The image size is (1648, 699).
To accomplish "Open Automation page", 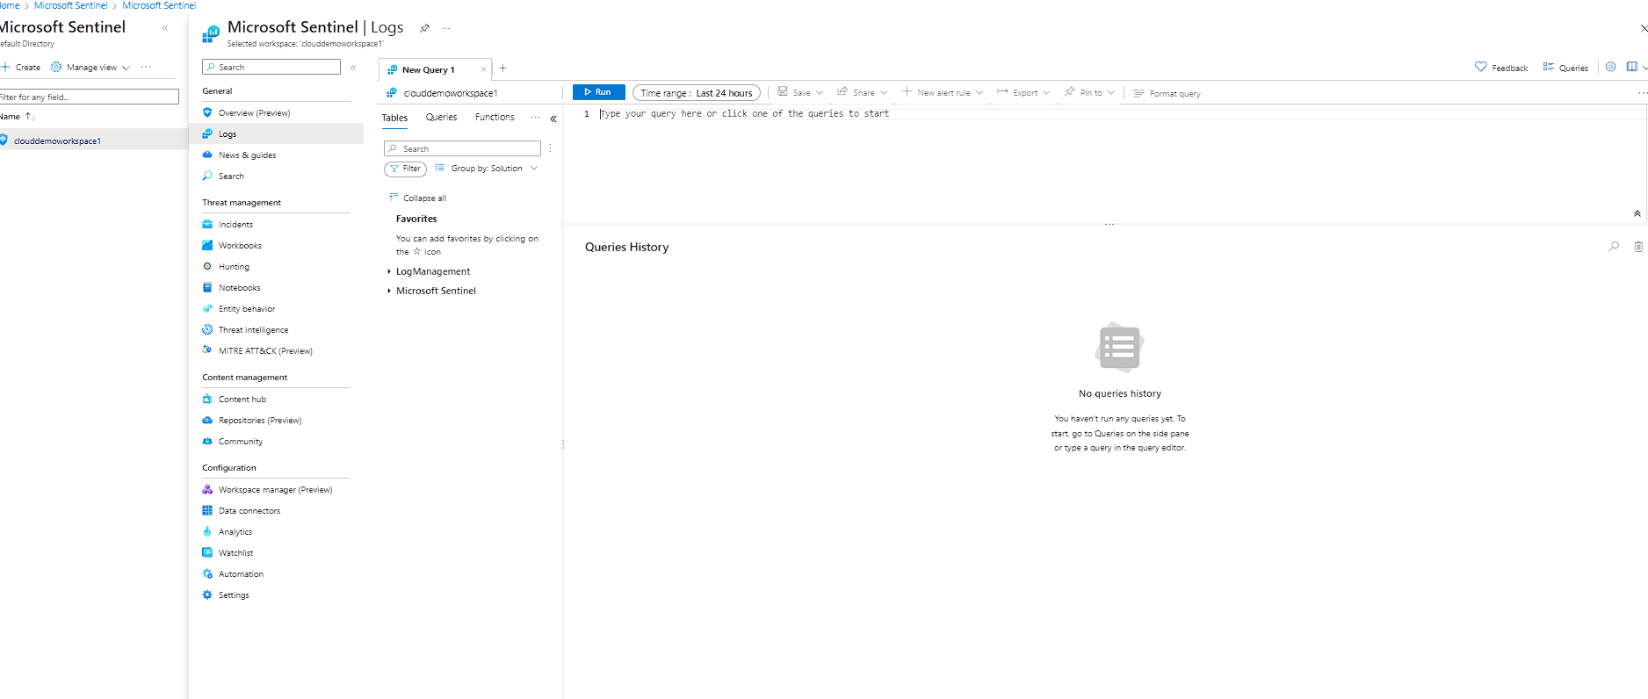I will coord(241,573).
